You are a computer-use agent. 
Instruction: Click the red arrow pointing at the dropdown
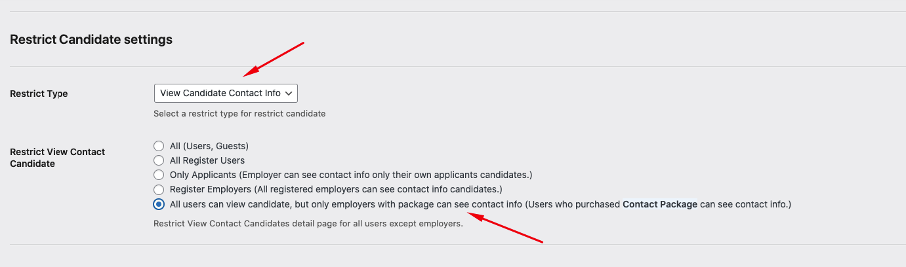274,58
